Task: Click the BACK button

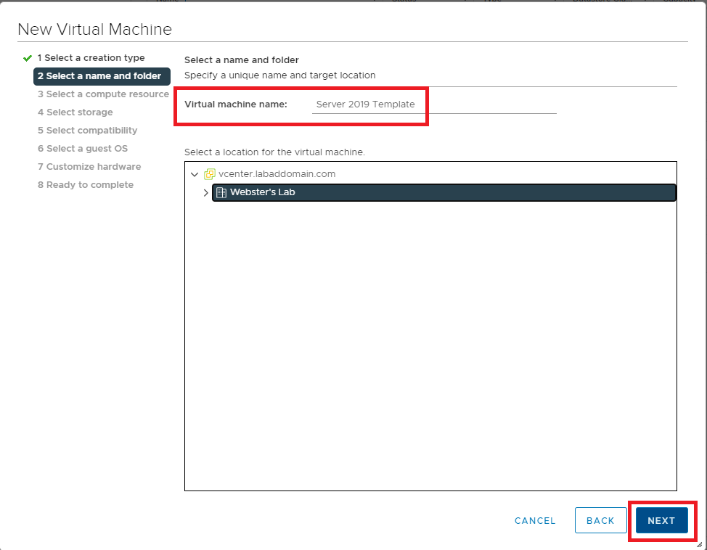Action: pos(600,520)
